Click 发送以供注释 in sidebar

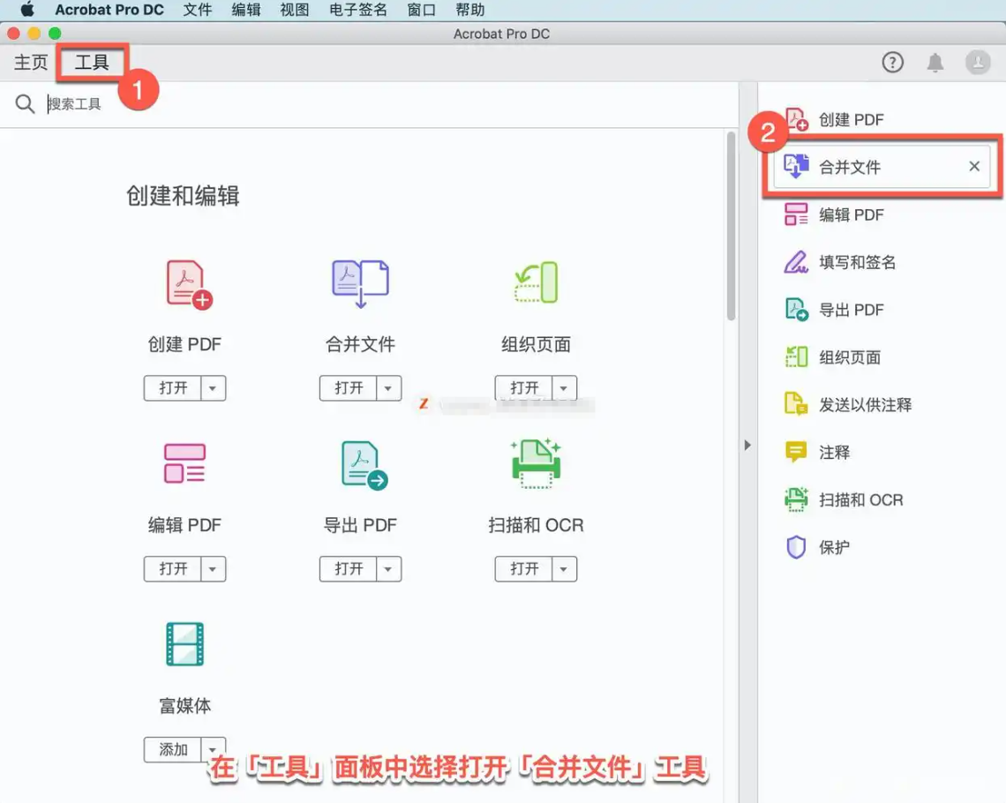coord(852,404)
